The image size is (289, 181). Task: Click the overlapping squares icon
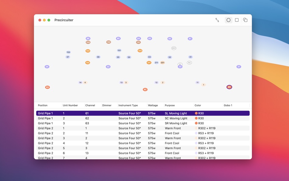[245, 20]
